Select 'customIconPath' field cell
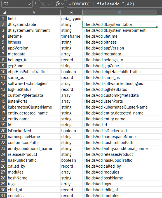This screenshot has width=162, height=198. tap(34, 143)
